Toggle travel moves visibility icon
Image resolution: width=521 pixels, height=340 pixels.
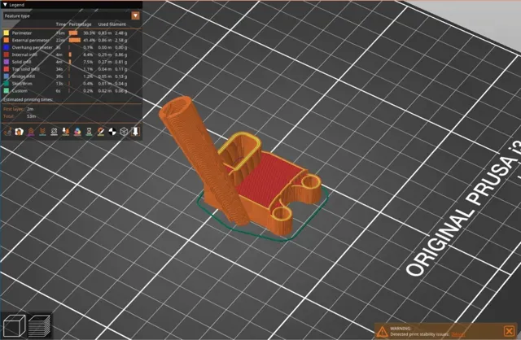(7, 132)
